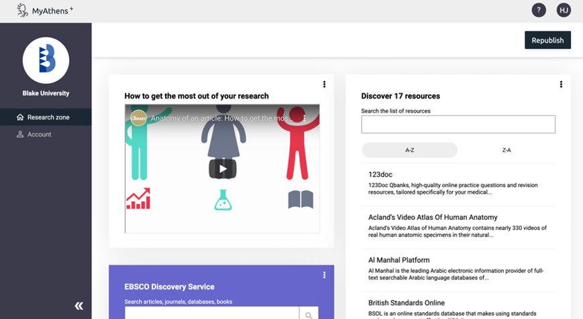Focus the EBSCO Discovery Service search field
Viewport: 583px width, 319px height.
click(212, 313)
